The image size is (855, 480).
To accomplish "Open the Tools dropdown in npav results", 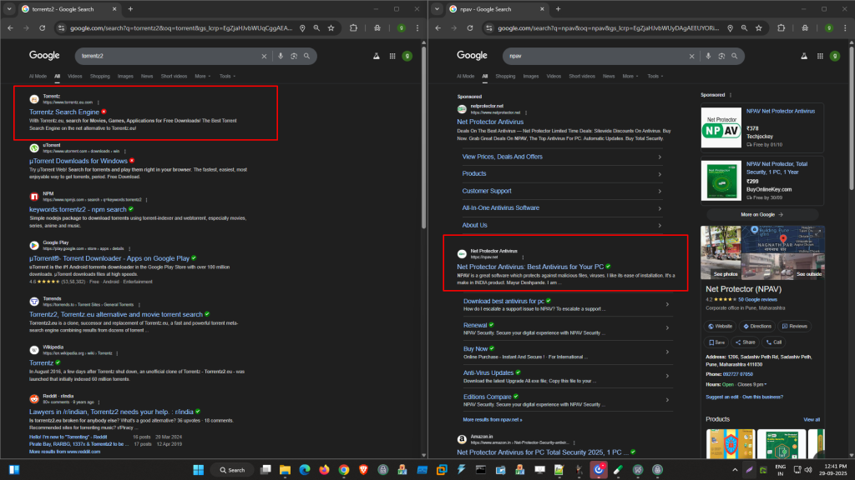I will tap(655, 76).
